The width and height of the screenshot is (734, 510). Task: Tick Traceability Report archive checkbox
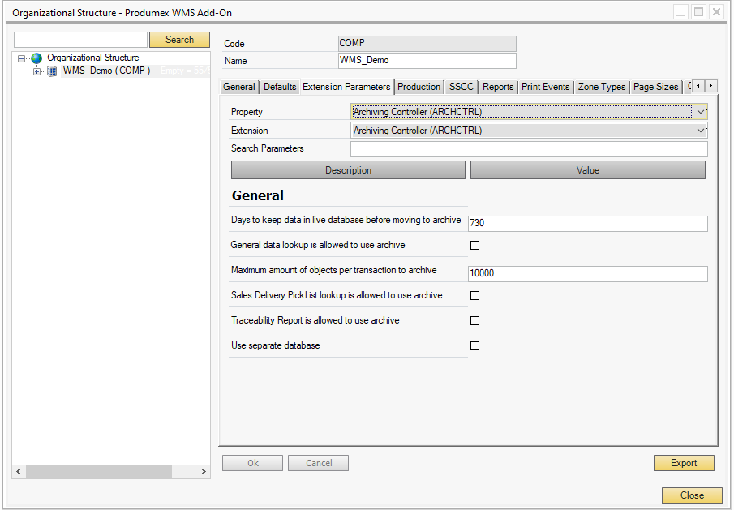point(475,321)
